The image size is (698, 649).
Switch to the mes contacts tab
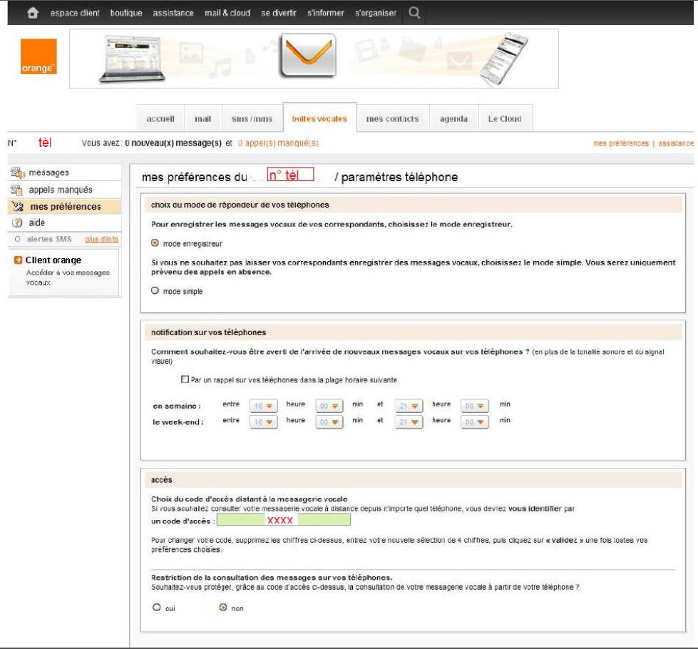[392, 119]
